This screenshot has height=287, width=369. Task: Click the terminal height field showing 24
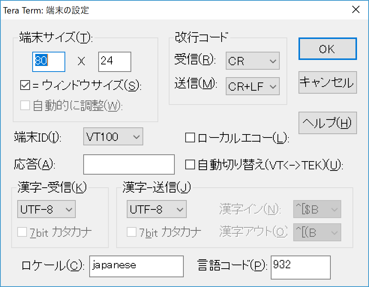coord(114,61)
